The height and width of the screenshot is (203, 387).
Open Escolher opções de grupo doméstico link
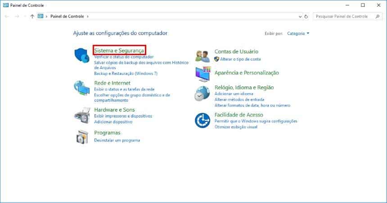132,98
